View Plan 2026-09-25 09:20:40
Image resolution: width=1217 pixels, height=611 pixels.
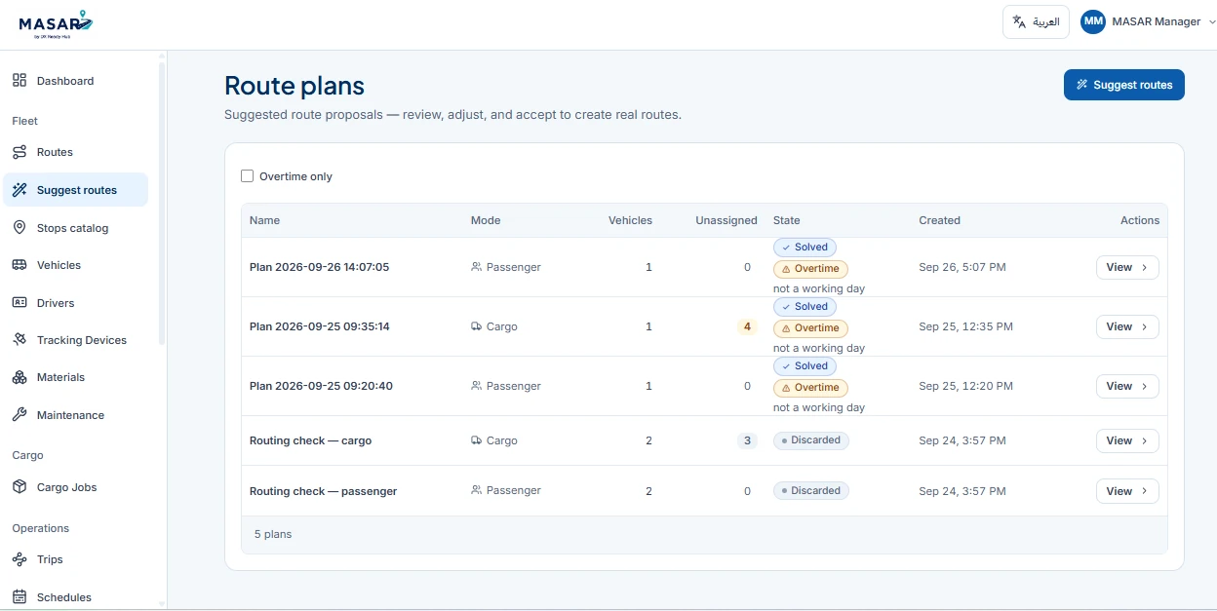[1127, 386]
